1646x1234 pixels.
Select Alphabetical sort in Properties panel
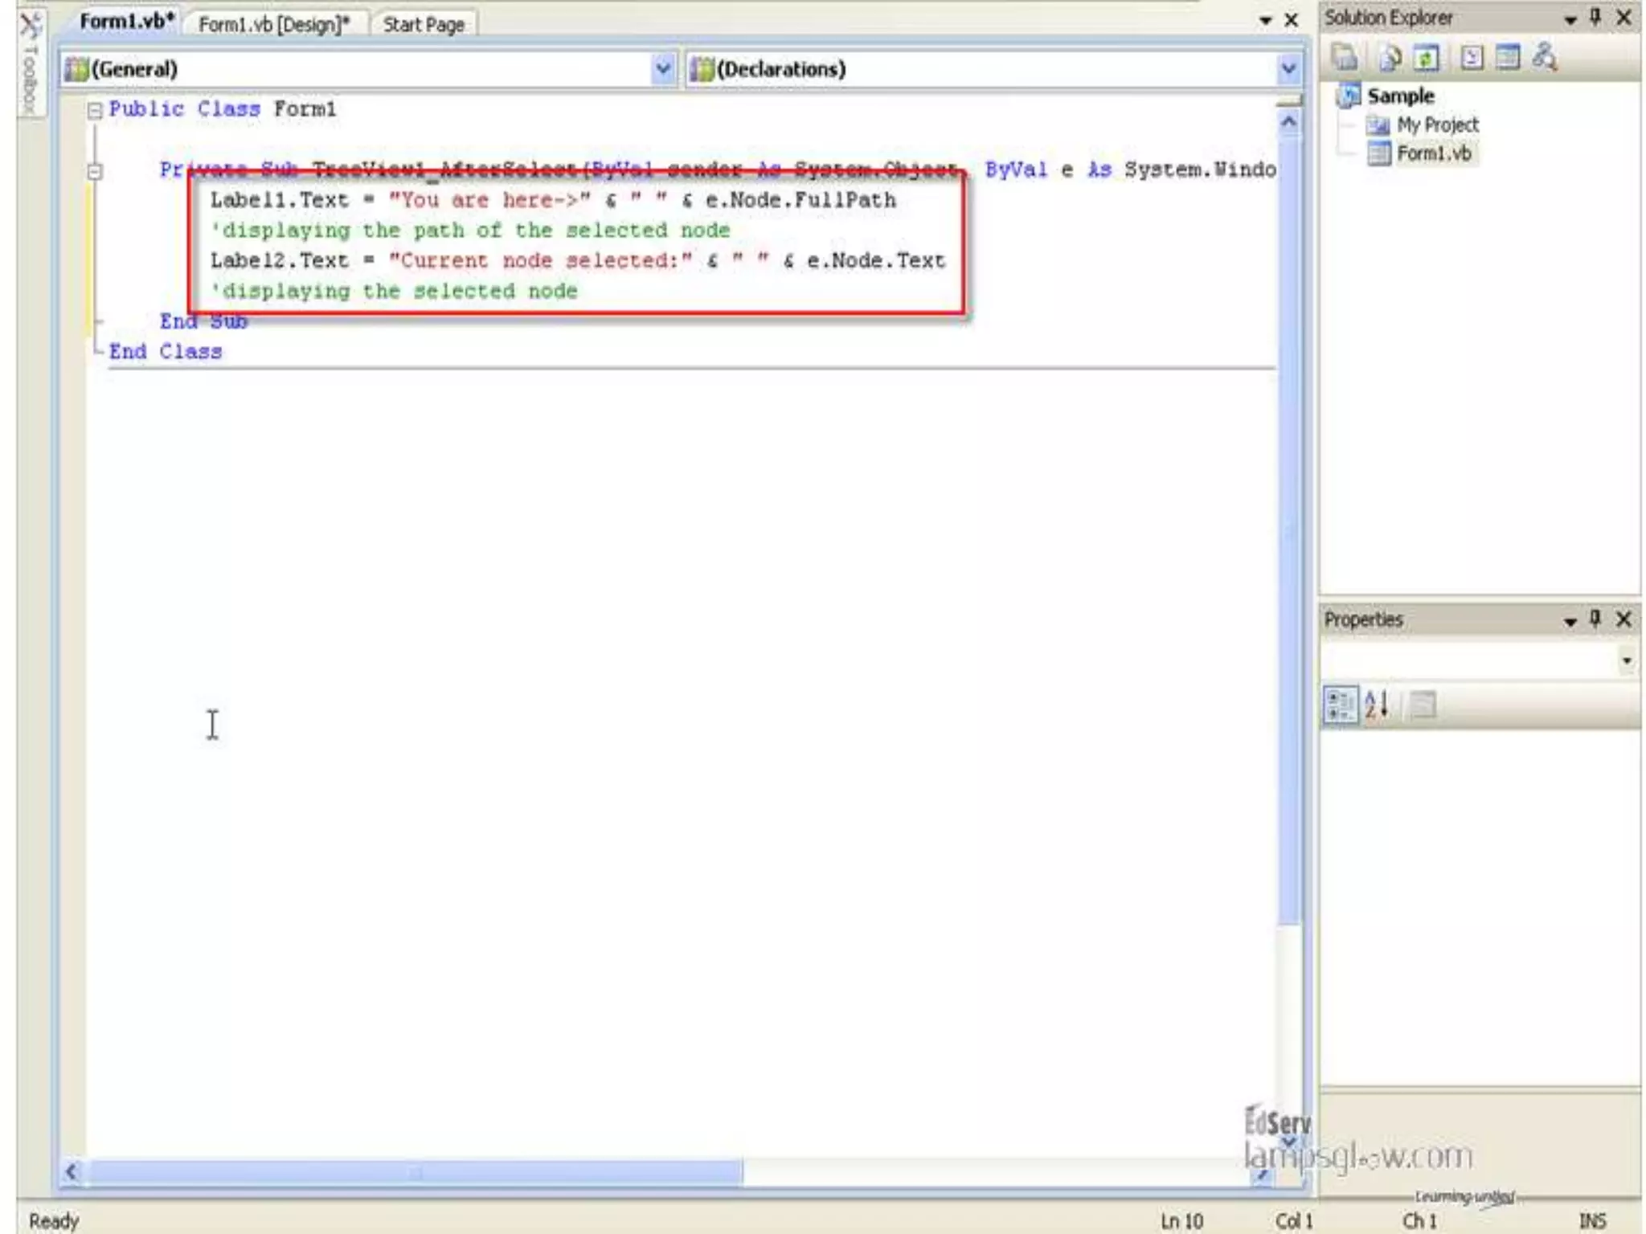coord(1377,705)
